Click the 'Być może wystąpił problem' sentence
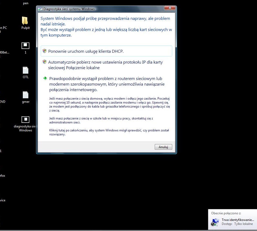 106,32
